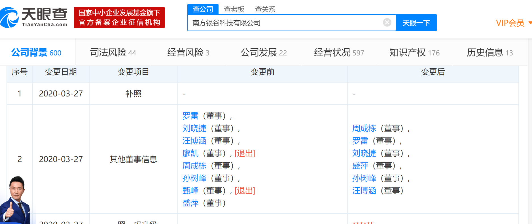Open the 知识产权 tab
The width and height of the screenshot is (532, 224).
414,53
